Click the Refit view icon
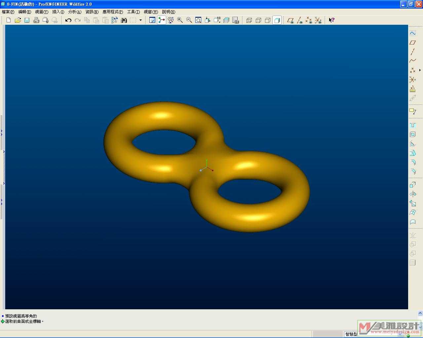The image size is (423, 338). point(198,20)
